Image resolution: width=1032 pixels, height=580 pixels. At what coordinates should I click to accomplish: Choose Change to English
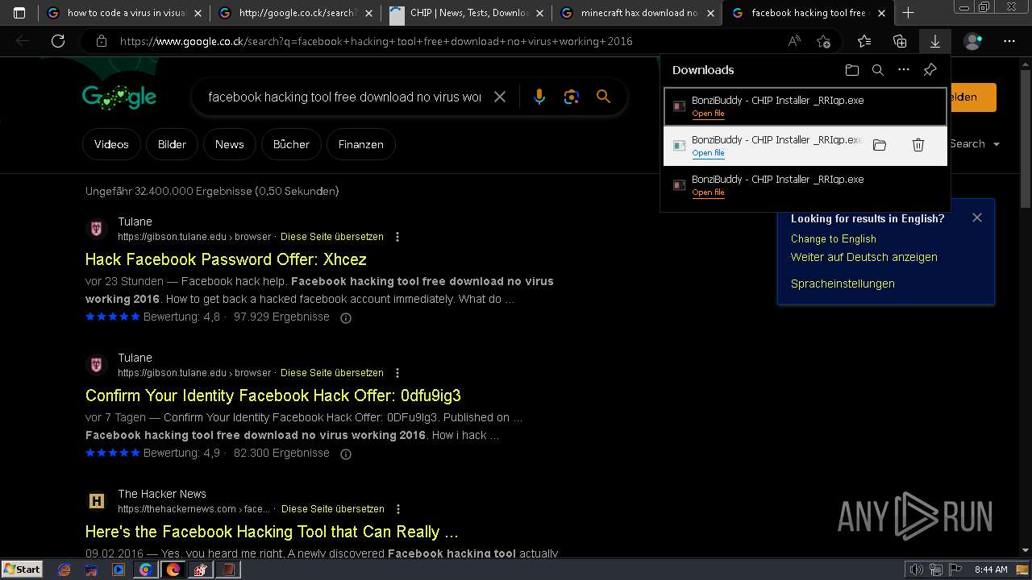(x=834, y=238)
